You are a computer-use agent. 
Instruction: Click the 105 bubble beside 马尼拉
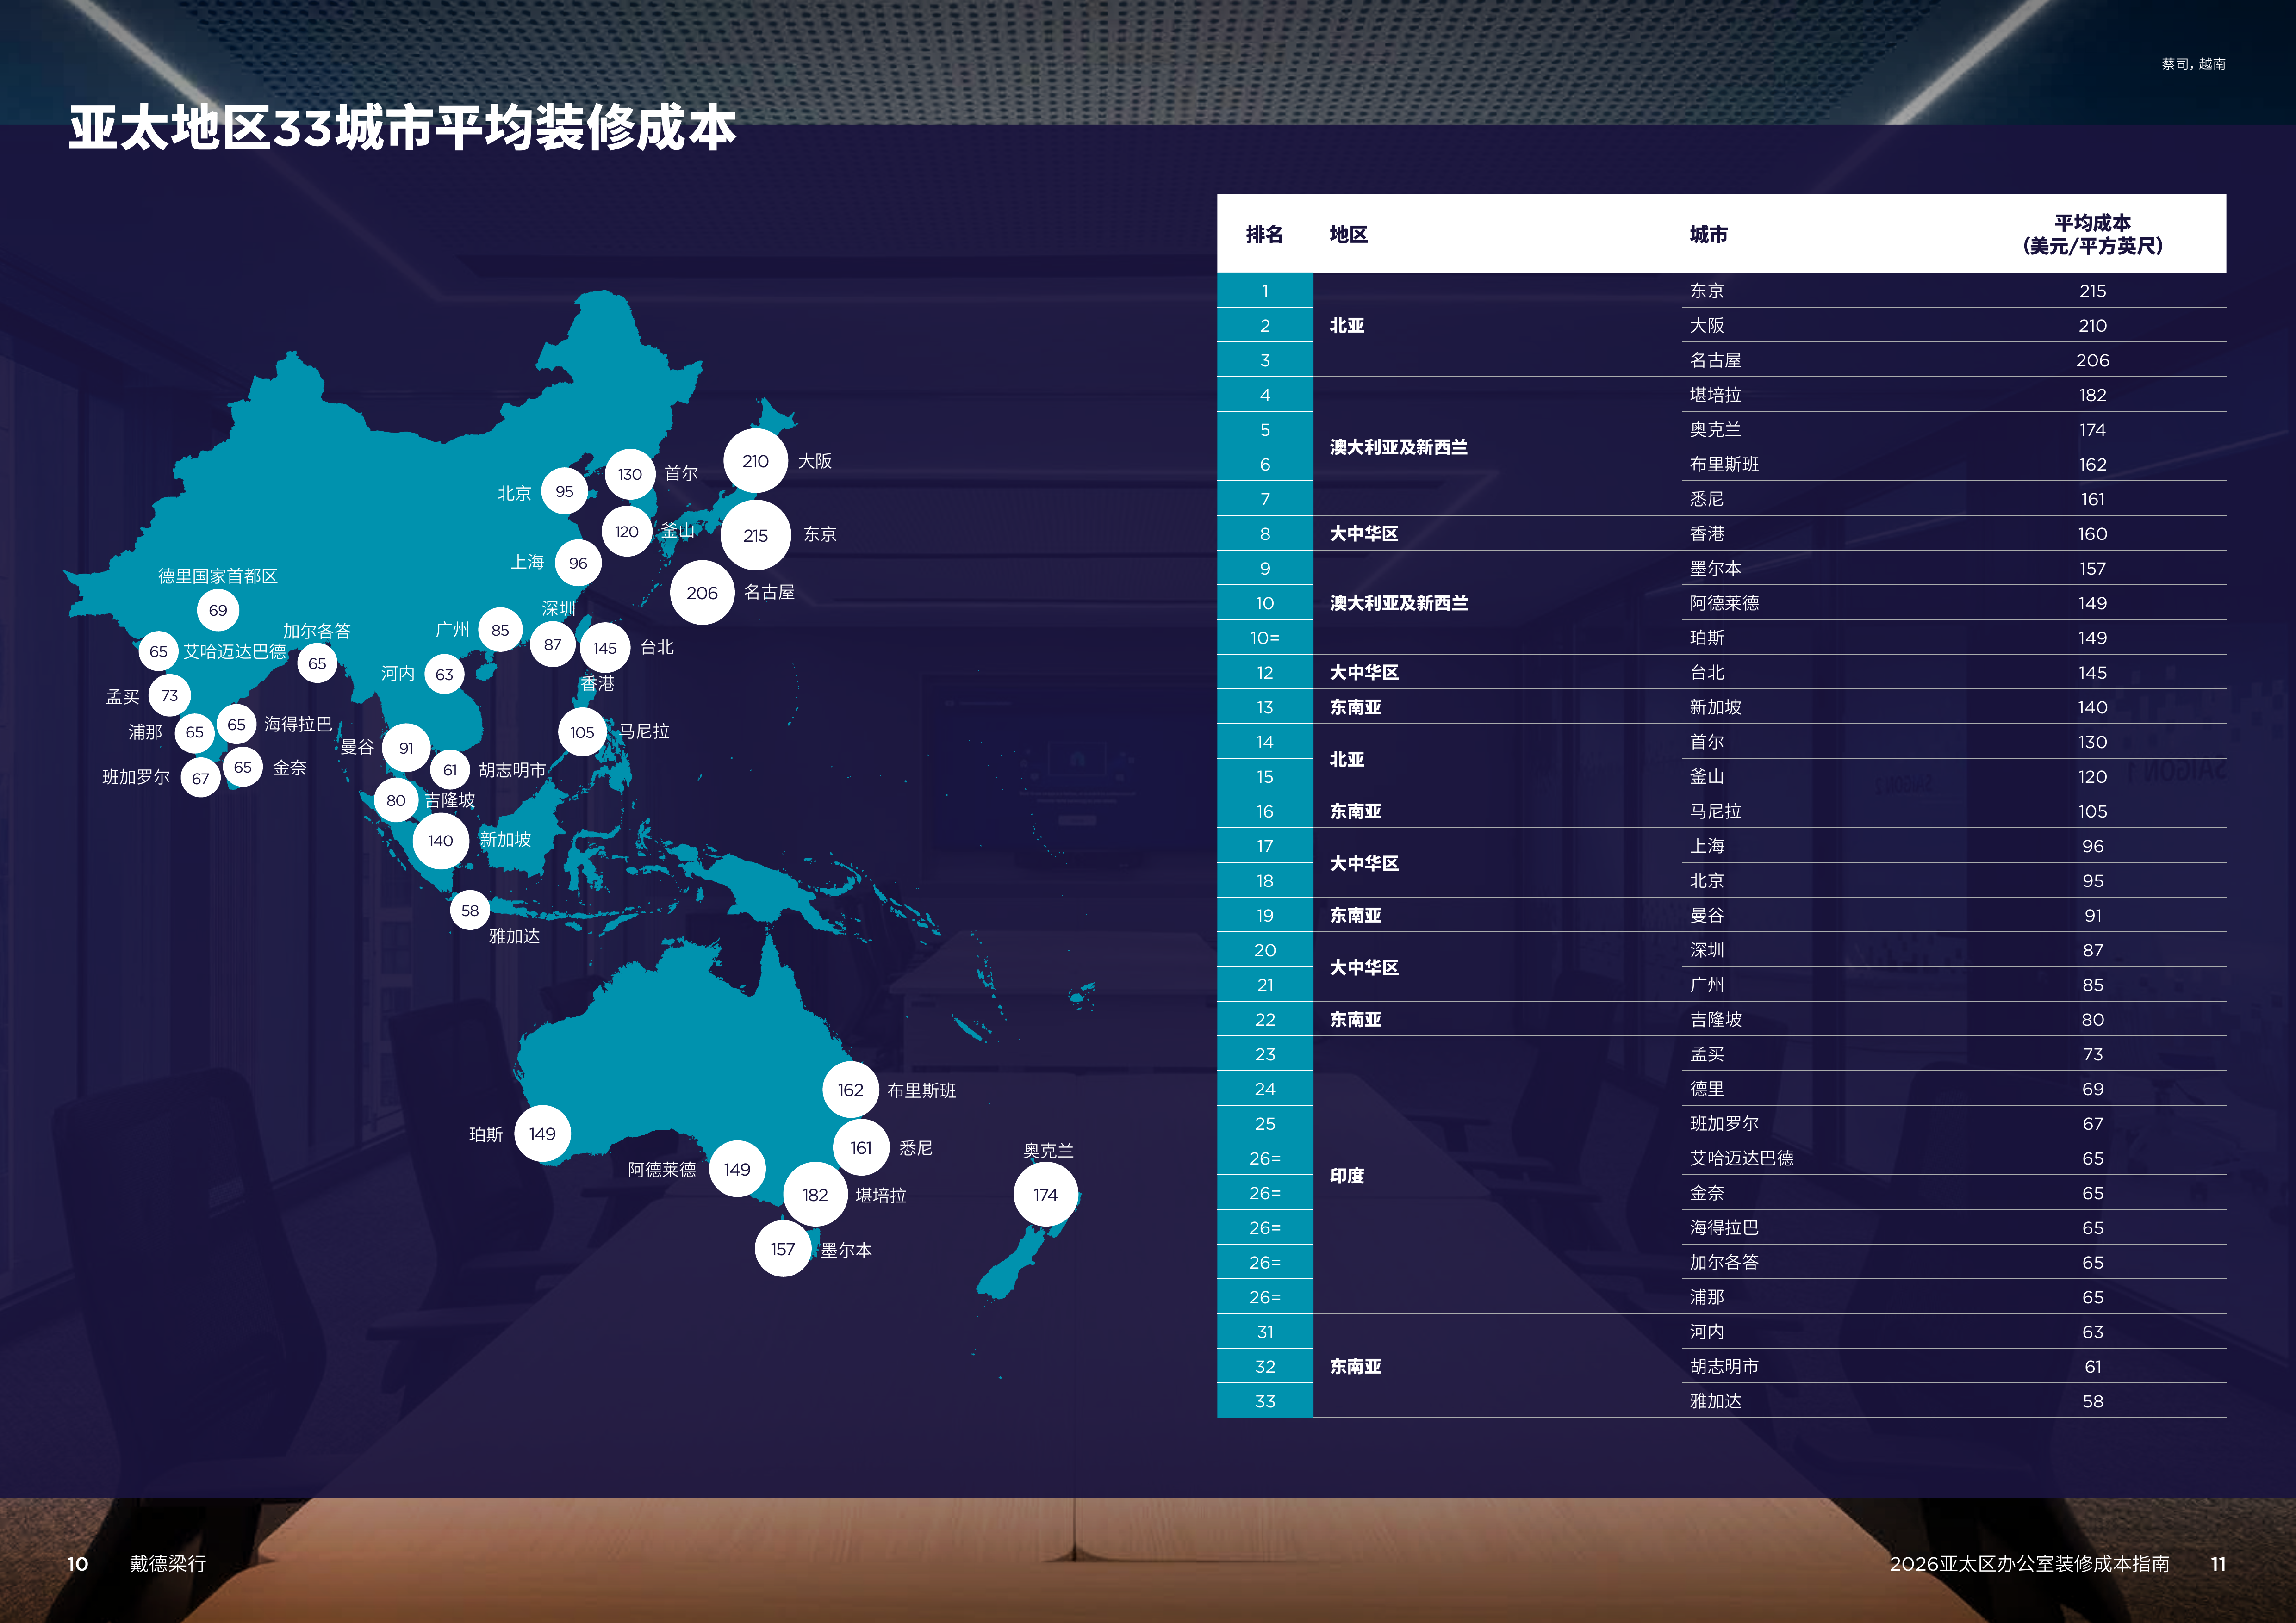tap(582, 731)
